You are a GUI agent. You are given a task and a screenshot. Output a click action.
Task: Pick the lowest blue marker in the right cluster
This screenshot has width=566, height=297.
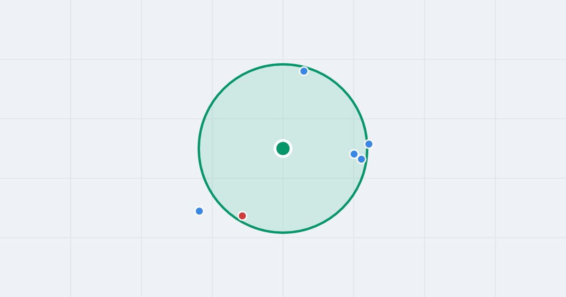coord(361,159)
